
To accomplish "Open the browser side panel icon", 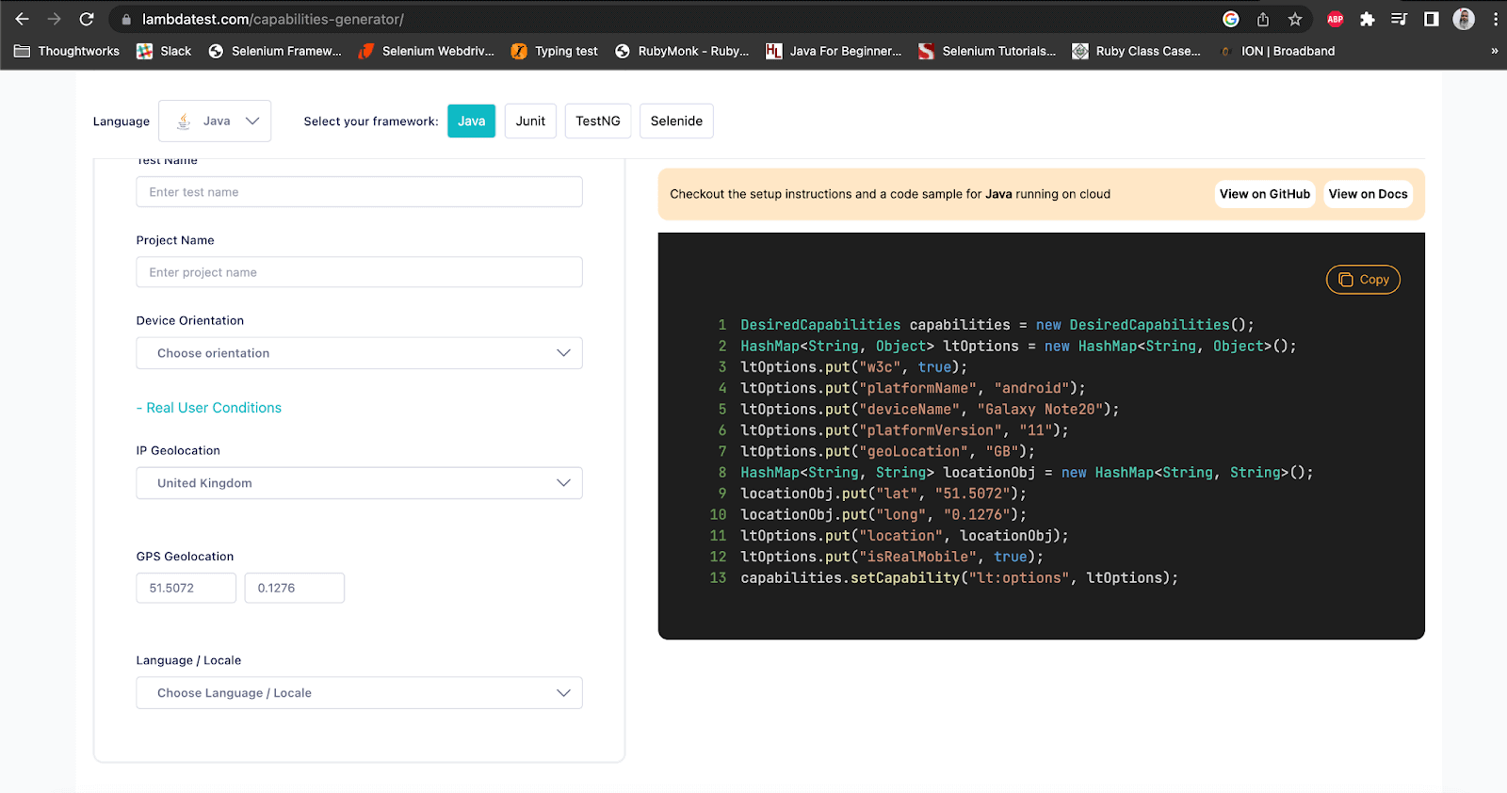I will click(1431, 19).
